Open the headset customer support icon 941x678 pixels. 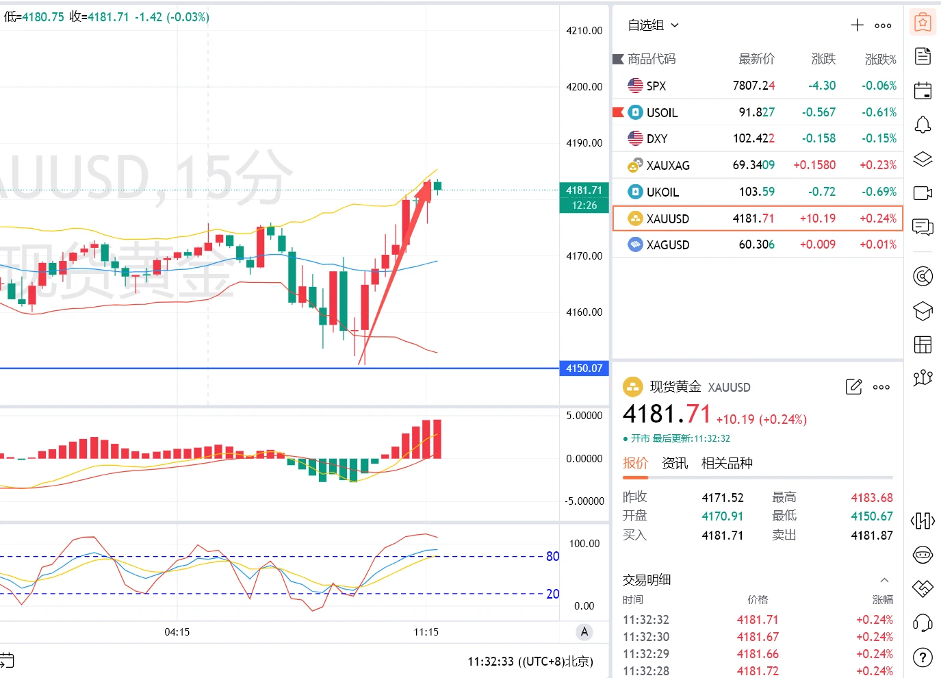pos(923,623)
